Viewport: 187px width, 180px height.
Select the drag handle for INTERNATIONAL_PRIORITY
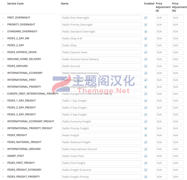[3, 87]
